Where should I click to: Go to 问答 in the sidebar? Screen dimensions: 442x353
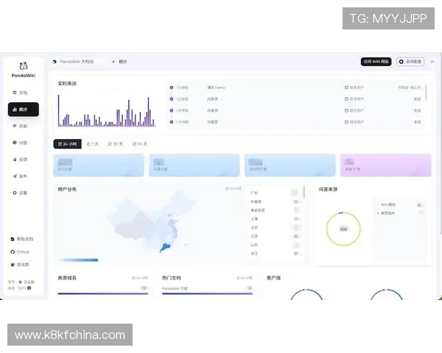tap(21, 143)
